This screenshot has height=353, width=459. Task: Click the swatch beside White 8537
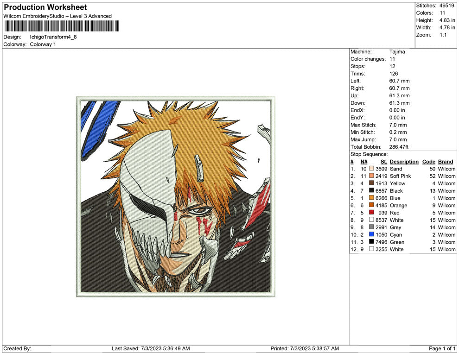click(x=371, y=220)
